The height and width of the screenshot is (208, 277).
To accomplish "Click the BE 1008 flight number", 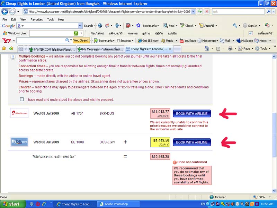I will (x=77, y=142).
